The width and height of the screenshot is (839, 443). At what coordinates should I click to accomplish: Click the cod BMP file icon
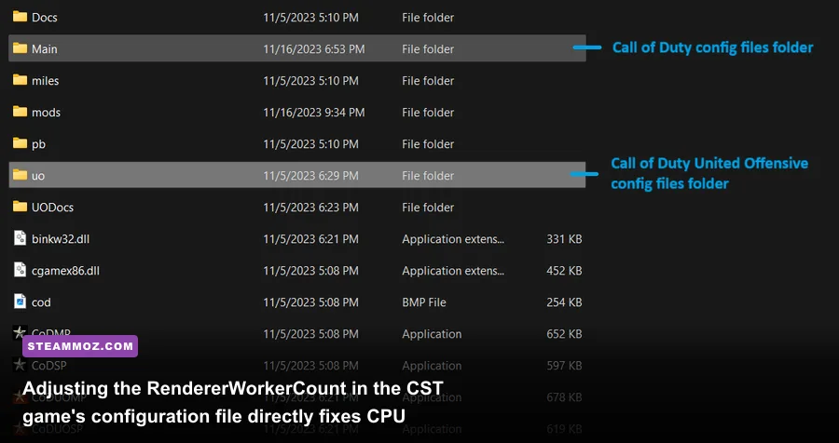20,302
